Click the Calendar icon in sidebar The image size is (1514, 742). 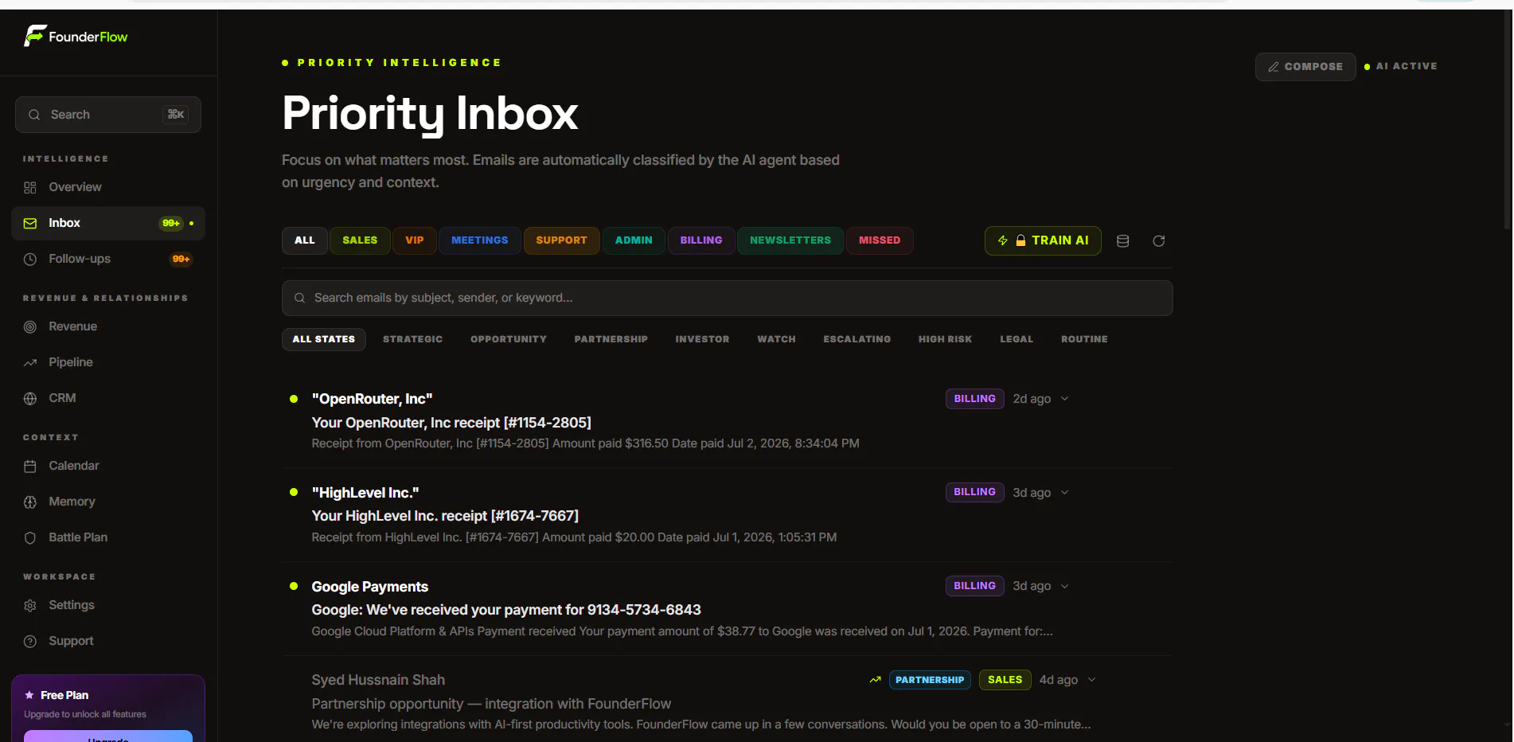tap(30, 466)
